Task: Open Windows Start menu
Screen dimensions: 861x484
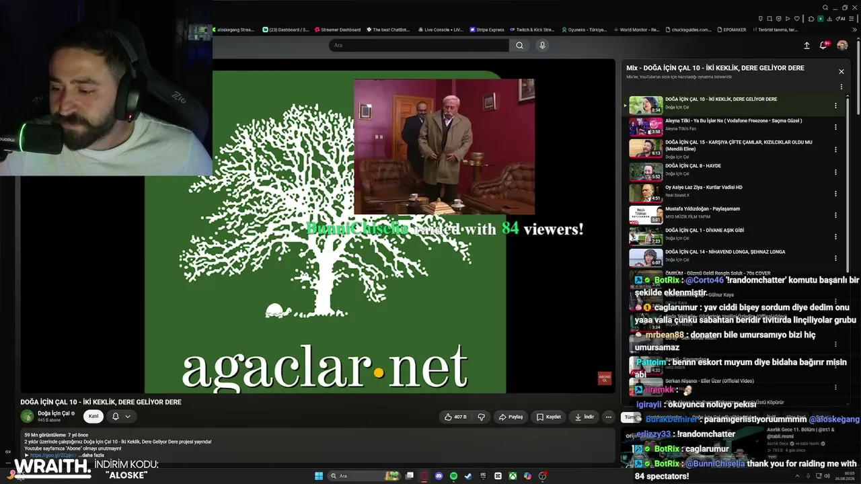Action: click(319, 476)
